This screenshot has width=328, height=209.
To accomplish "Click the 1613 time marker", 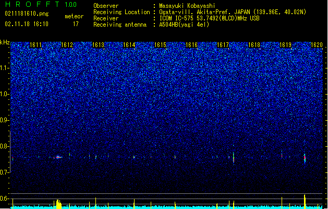I will click(x=98, y=45).
